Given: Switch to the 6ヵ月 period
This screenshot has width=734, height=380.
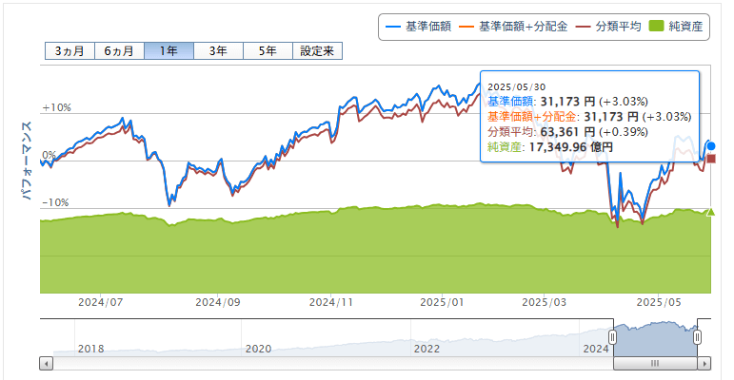Looking at the screenshot, I should (x=119, y=51).
